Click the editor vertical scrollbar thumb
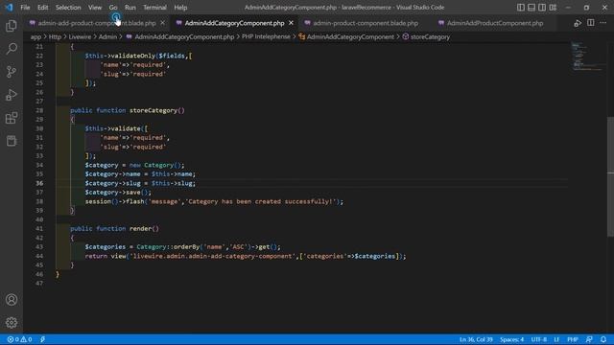Screen dimensions: 614x345 pos(610,176)
